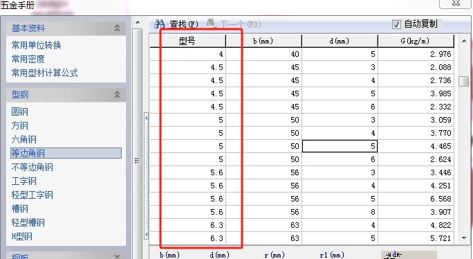Click the 查找(F) toolbar label
Screen dimensions: 473x259
click(184, 24)
